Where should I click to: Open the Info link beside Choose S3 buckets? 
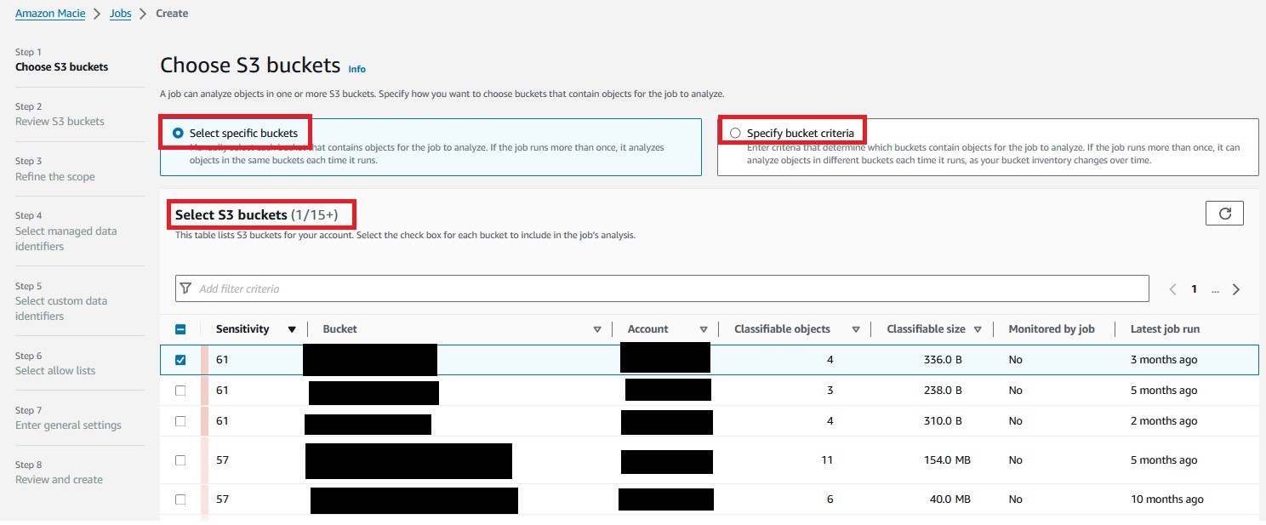(357, 69)
